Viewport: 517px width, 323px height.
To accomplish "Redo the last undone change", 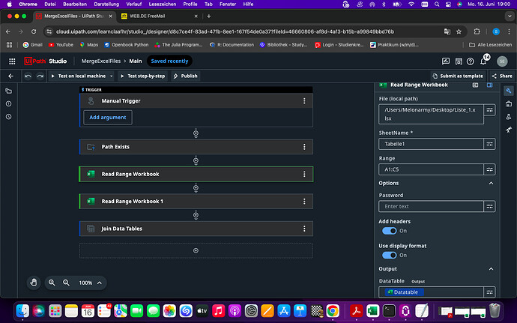I will 40,76.
